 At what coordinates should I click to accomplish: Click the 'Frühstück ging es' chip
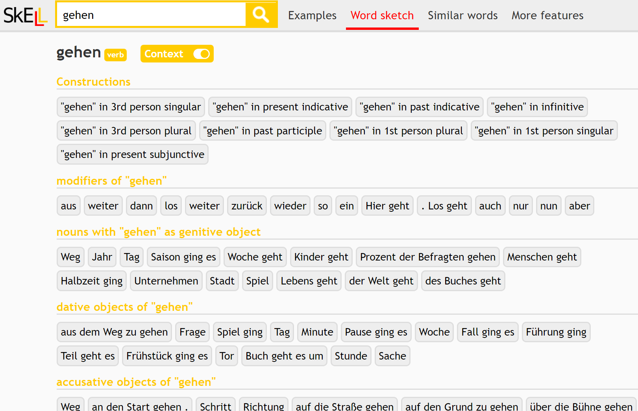(x=167, y=356)
